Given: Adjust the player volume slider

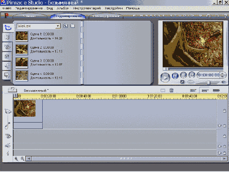Looking at the screenshot, I should pyautogui.click(x=209, y=82).
